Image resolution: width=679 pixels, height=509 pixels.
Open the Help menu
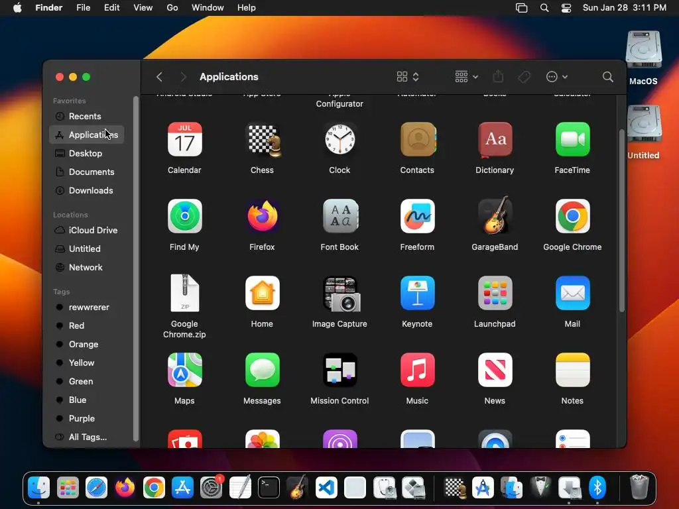pos(247,8)
